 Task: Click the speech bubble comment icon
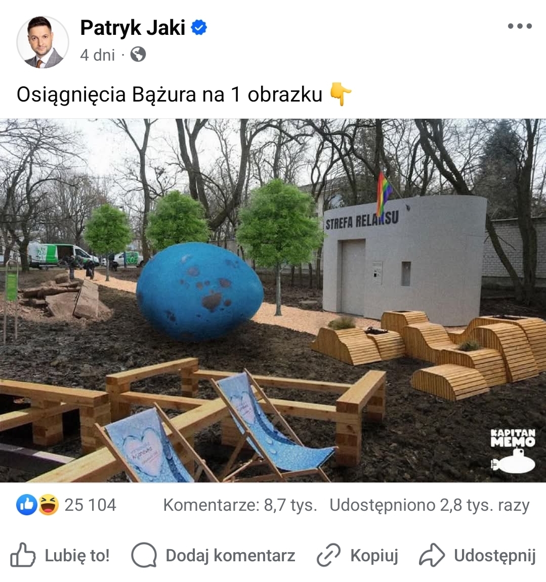tap(144, 555)
